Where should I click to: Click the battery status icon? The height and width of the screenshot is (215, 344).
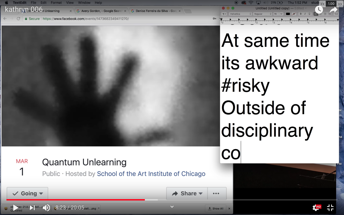pyautogui.click(x=281, y=3)
